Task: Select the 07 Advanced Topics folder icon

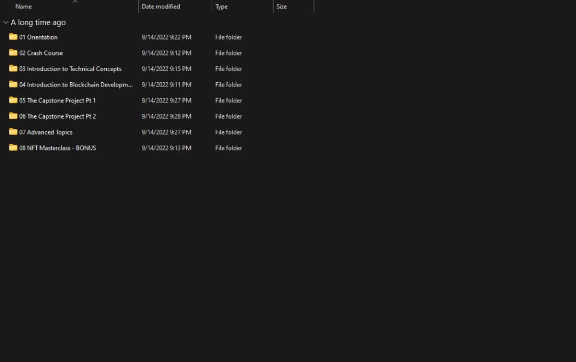Action: [13, 132]
